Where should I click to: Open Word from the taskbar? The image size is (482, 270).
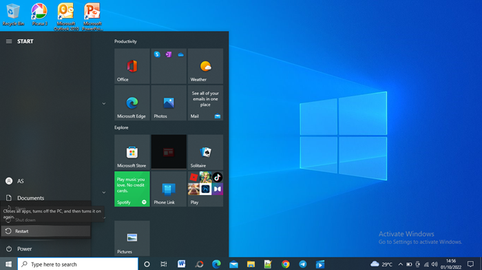(x=181, y=264)
